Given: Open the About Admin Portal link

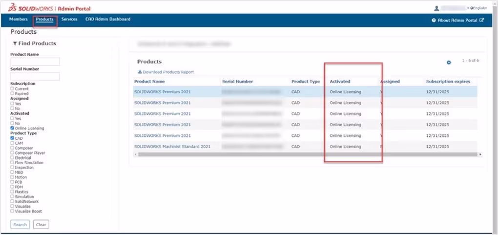Looking at the screenshot, I should pyautogui.click(x=457, y=21).
